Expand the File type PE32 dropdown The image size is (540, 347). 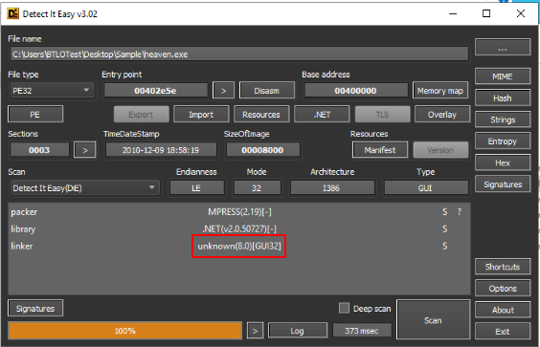(x=52, y=91)
